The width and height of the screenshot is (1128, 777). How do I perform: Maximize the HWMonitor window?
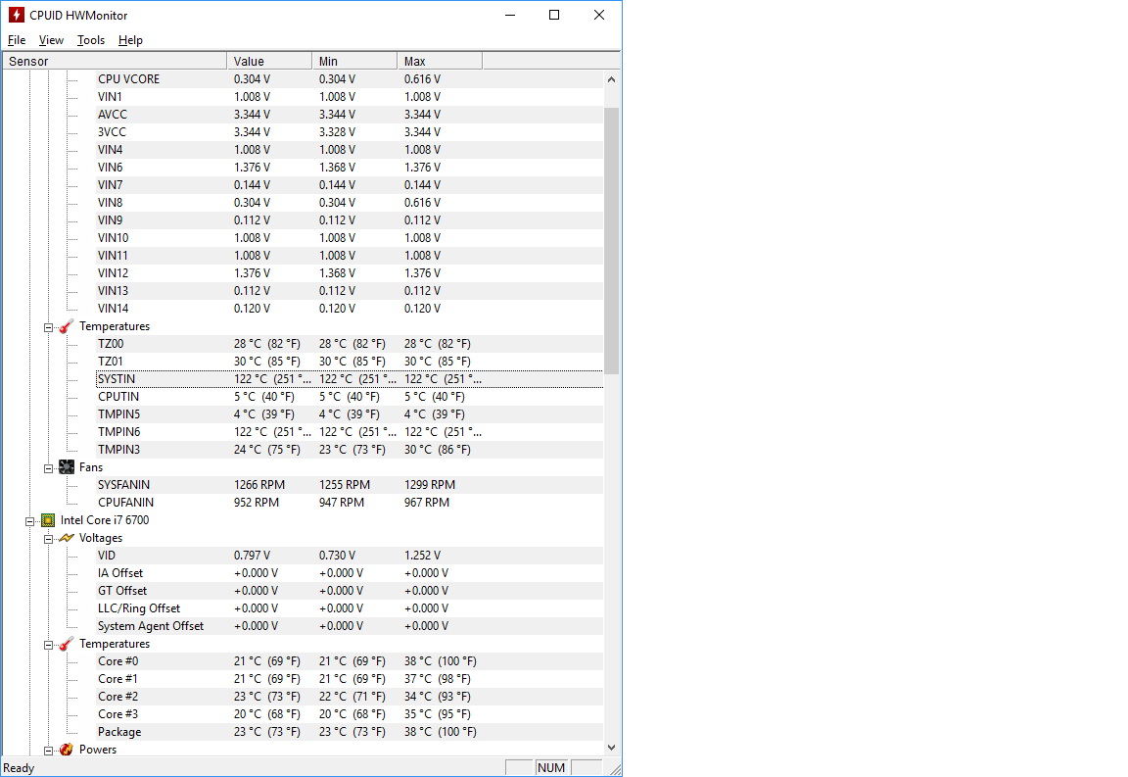(x=554, y=15)
